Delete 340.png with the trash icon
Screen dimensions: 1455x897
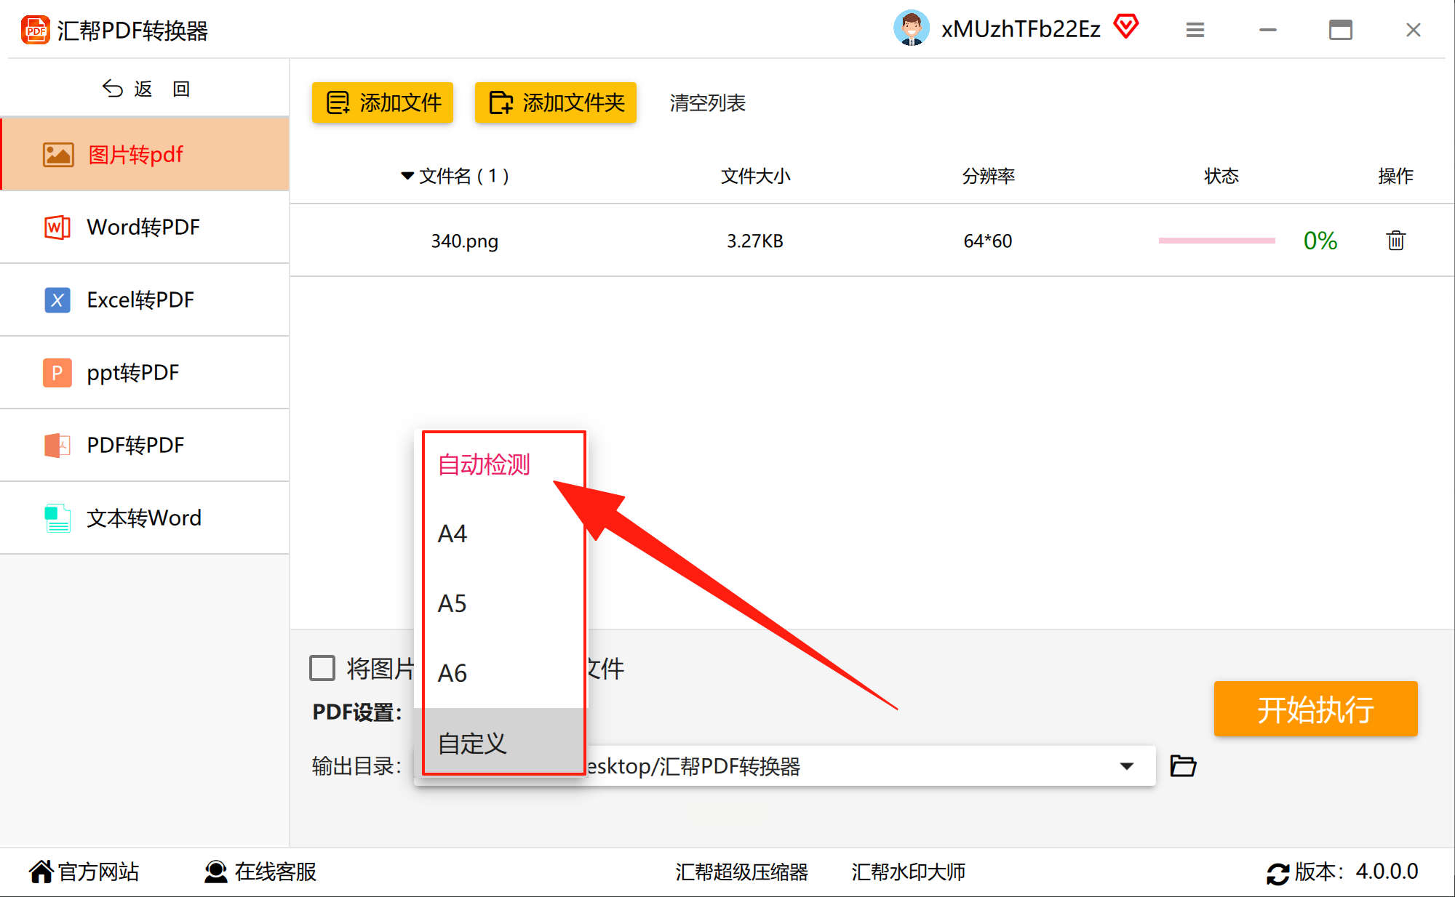click(1395, 241)
